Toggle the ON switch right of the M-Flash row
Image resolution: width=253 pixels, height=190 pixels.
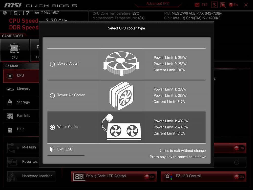pyautogui.click(x=239, y=148)
